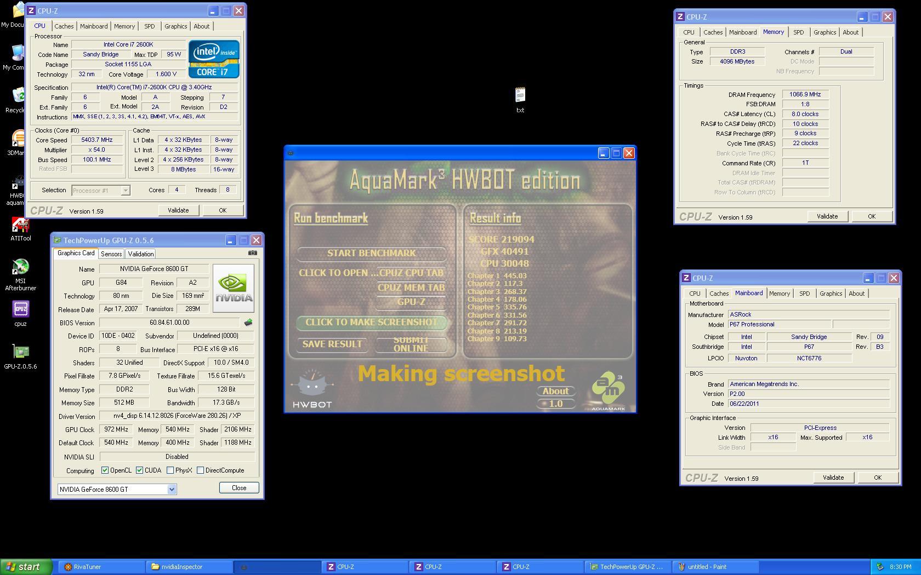The width and height of the screenshot is (921, 575).
Task: Click OK in CPU-Z Memory window
Action: click(x=872, y=216)
